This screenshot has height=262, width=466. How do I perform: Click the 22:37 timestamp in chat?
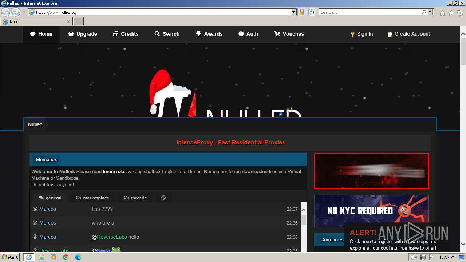coord(292,209)
